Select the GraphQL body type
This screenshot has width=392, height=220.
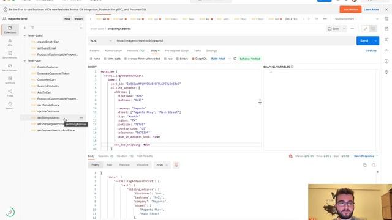pos(199,59)
